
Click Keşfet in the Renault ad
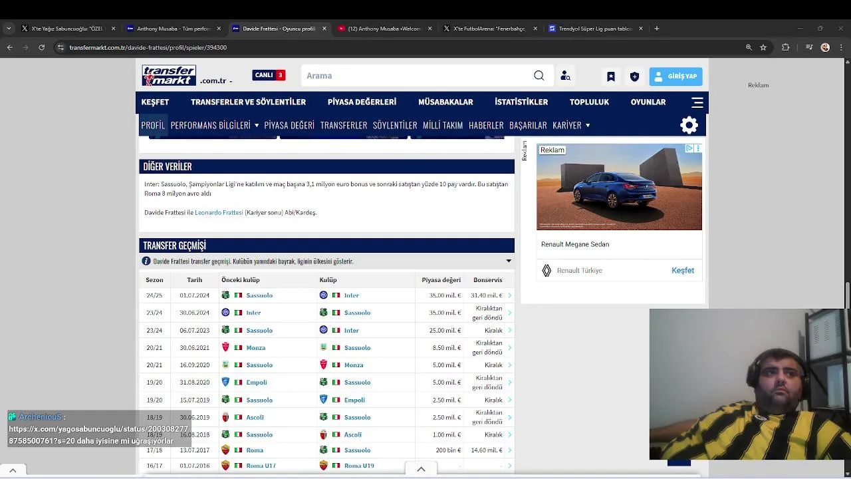tap(683, 271)
